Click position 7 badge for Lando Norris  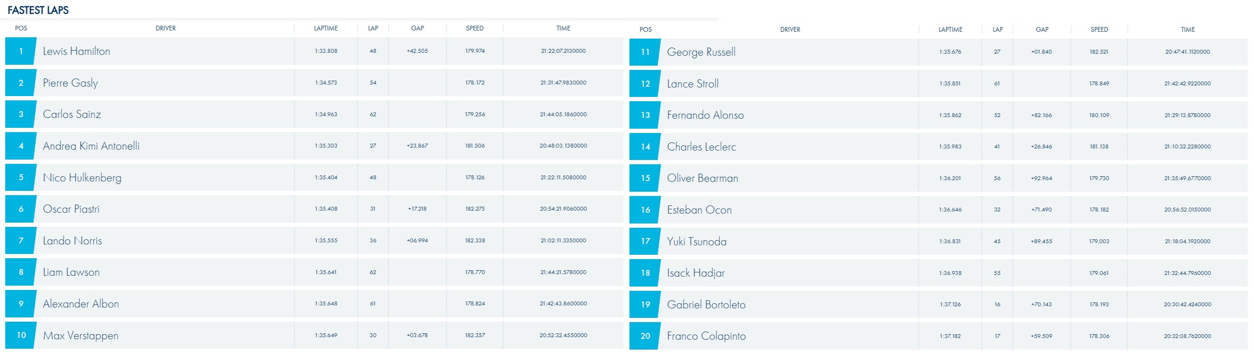click(21, 241)
